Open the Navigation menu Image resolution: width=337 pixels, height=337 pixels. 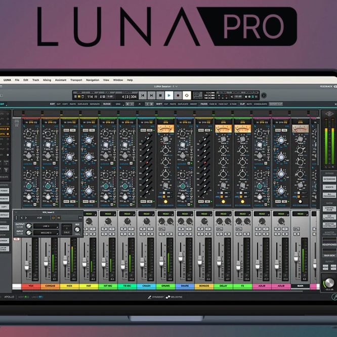click(x=93, y=80)
